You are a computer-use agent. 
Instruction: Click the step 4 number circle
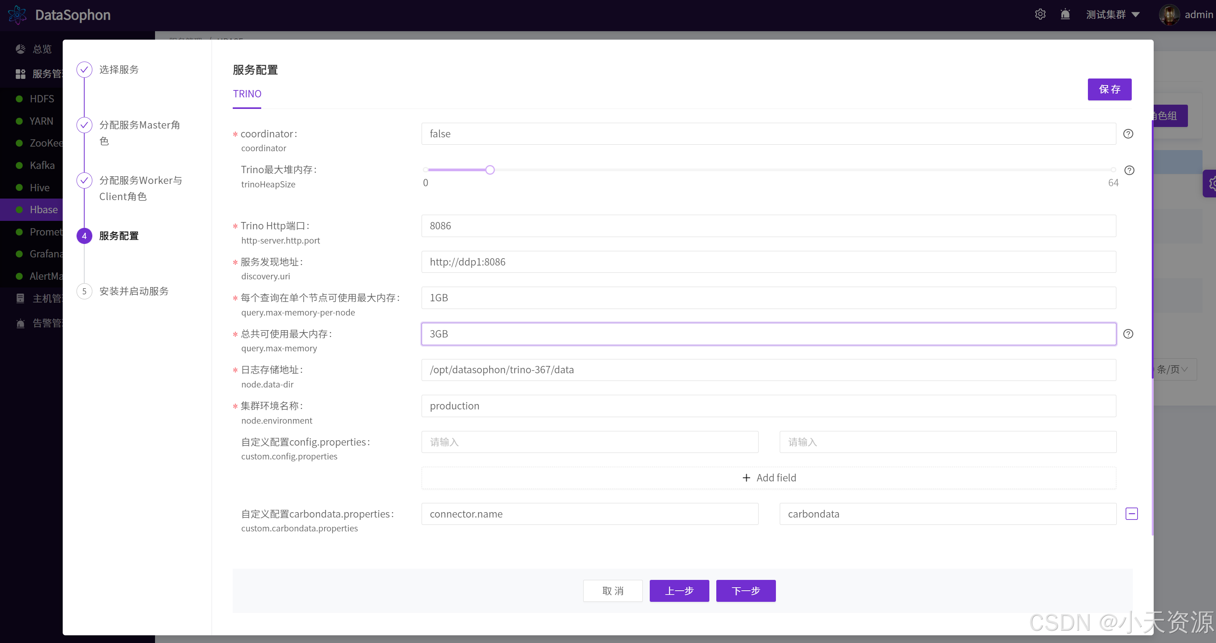[x=84, y=235]
